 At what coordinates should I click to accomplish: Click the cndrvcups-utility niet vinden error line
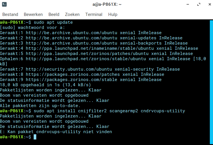coord(56,132)
